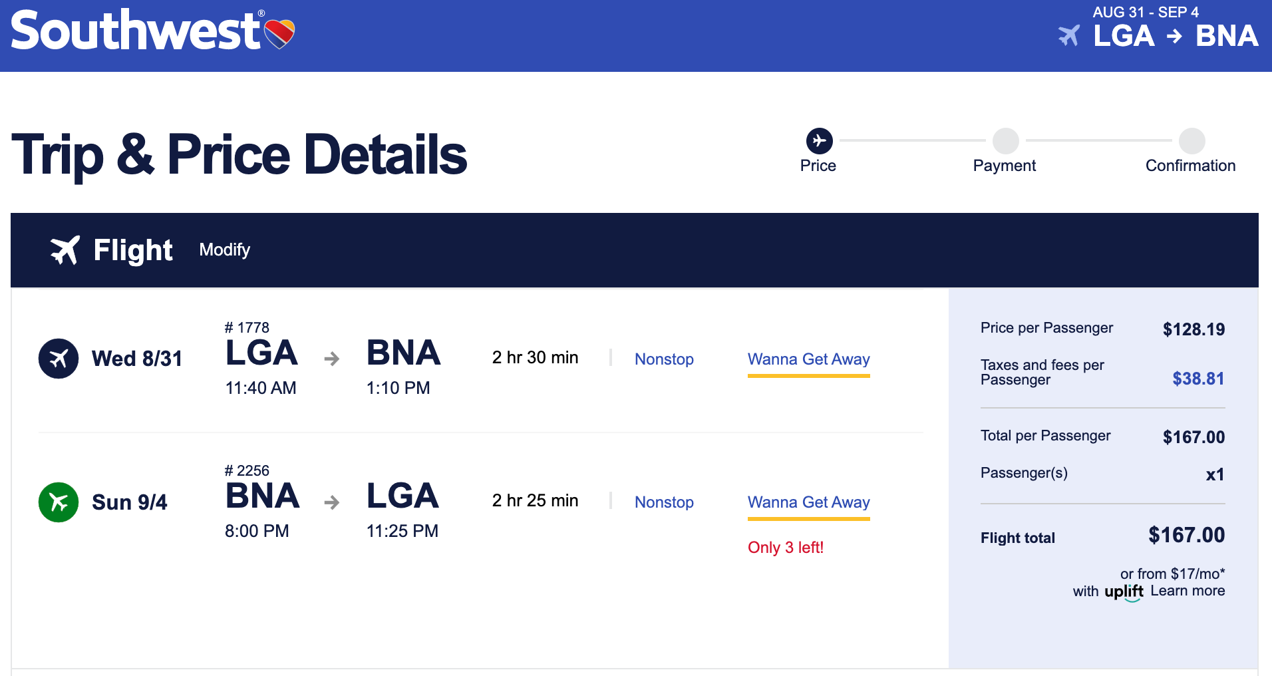Click the Price step airplane icon
Image resolution: width=1272 pixels, height=676 pixels.
point(819,140)
